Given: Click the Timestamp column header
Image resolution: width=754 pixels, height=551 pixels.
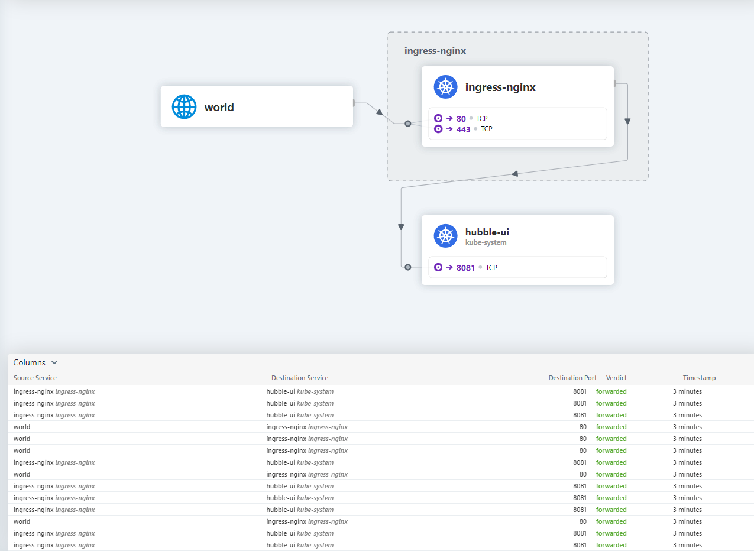Looking at the screenshot, I should click(699, 378).
